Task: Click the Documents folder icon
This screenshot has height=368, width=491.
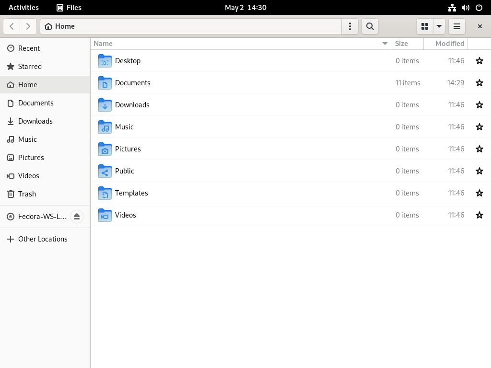Action: [x=105, y=83]
